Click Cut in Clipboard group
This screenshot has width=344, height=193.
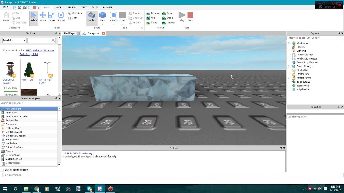(x=16, y=18)
